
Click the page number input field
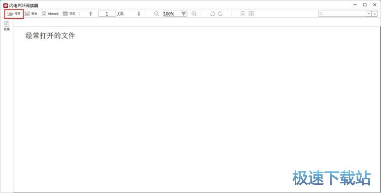tap(107, 14)
